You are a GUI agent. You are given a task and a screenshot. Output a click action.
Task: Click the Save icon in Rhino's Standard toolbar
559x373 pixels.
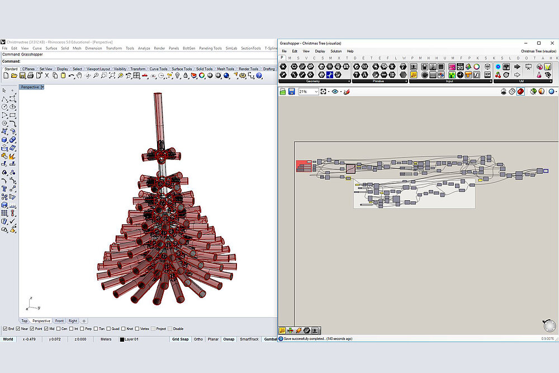click(22, 75)
